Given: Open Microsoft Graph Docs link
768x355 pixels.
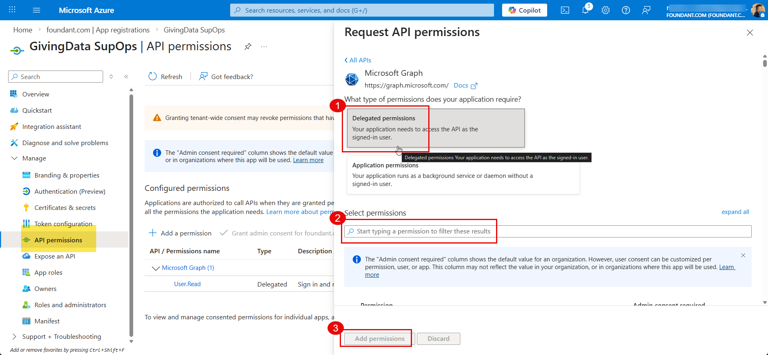Looking at the screenshot, I should [465, 86].
